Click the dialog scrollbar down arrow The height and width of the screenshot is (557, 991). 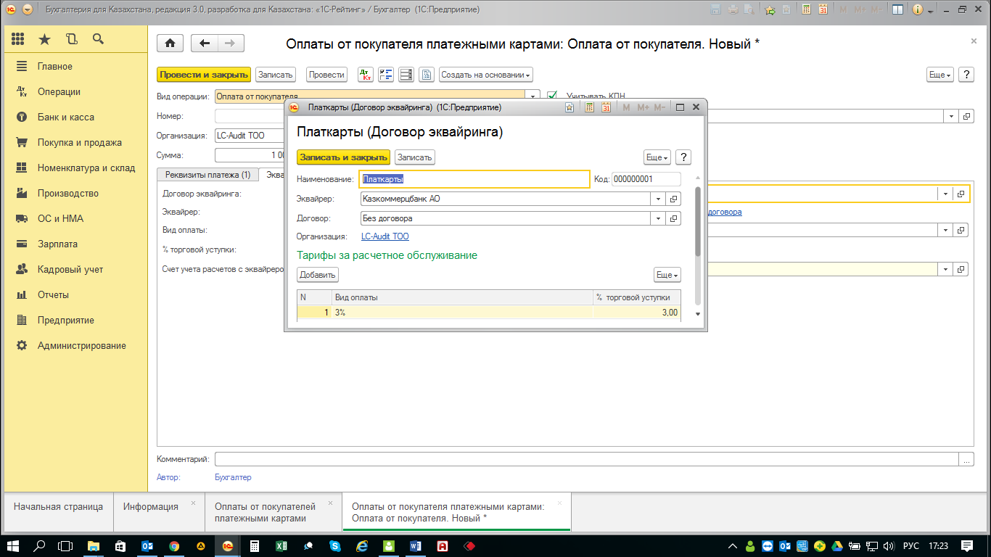click(698, 313)
